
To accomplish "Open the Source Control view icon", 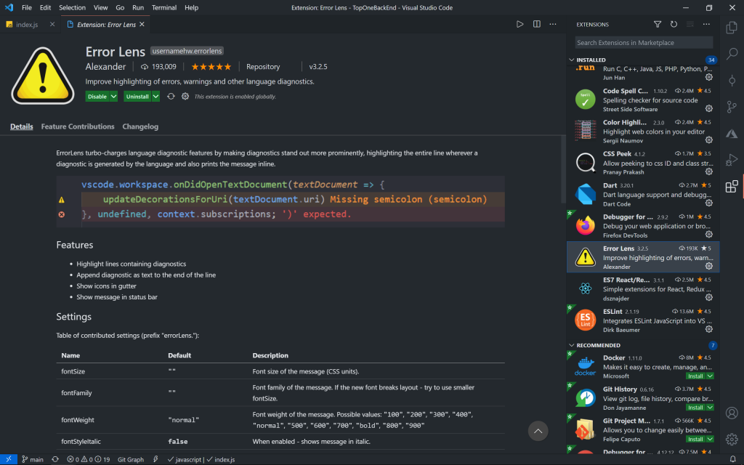I will click(732, 107).
